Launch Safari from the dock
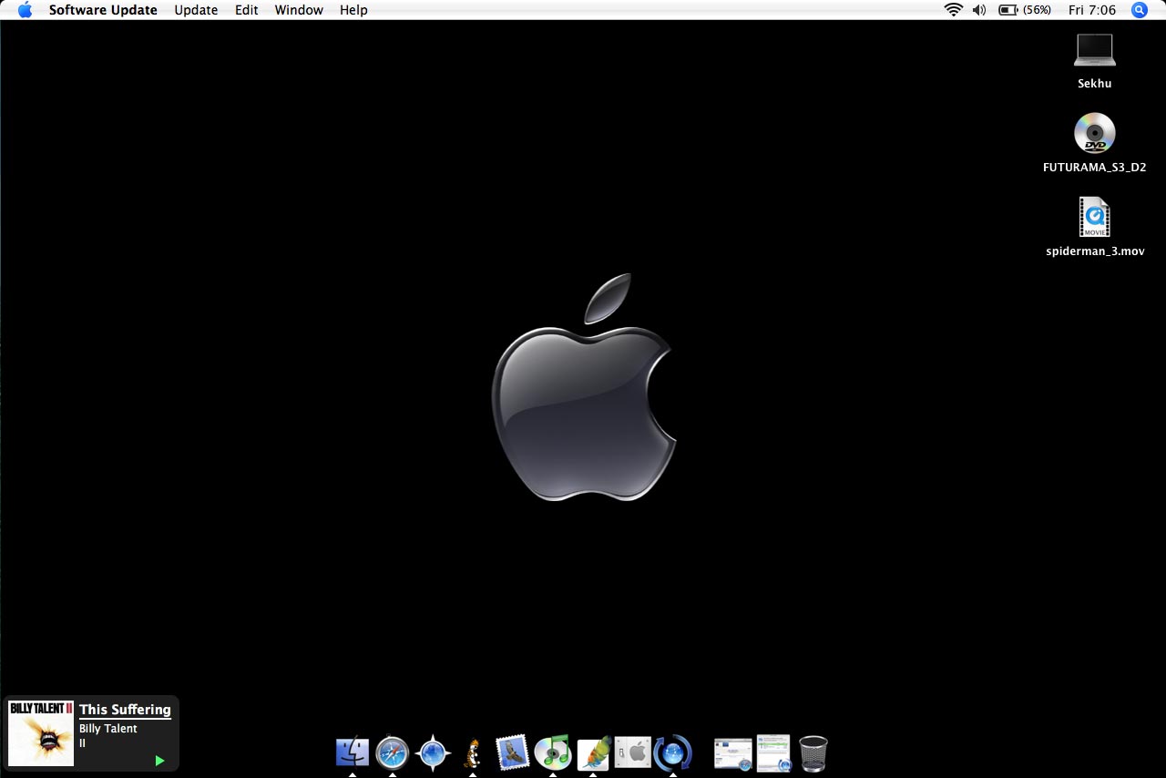 [393, 752]
